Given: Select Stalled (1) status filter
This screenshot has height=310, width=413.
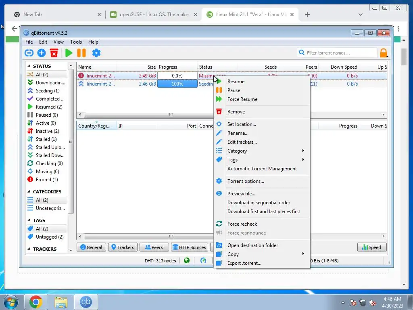Looking at the screenshot, I should coord(47,139).
